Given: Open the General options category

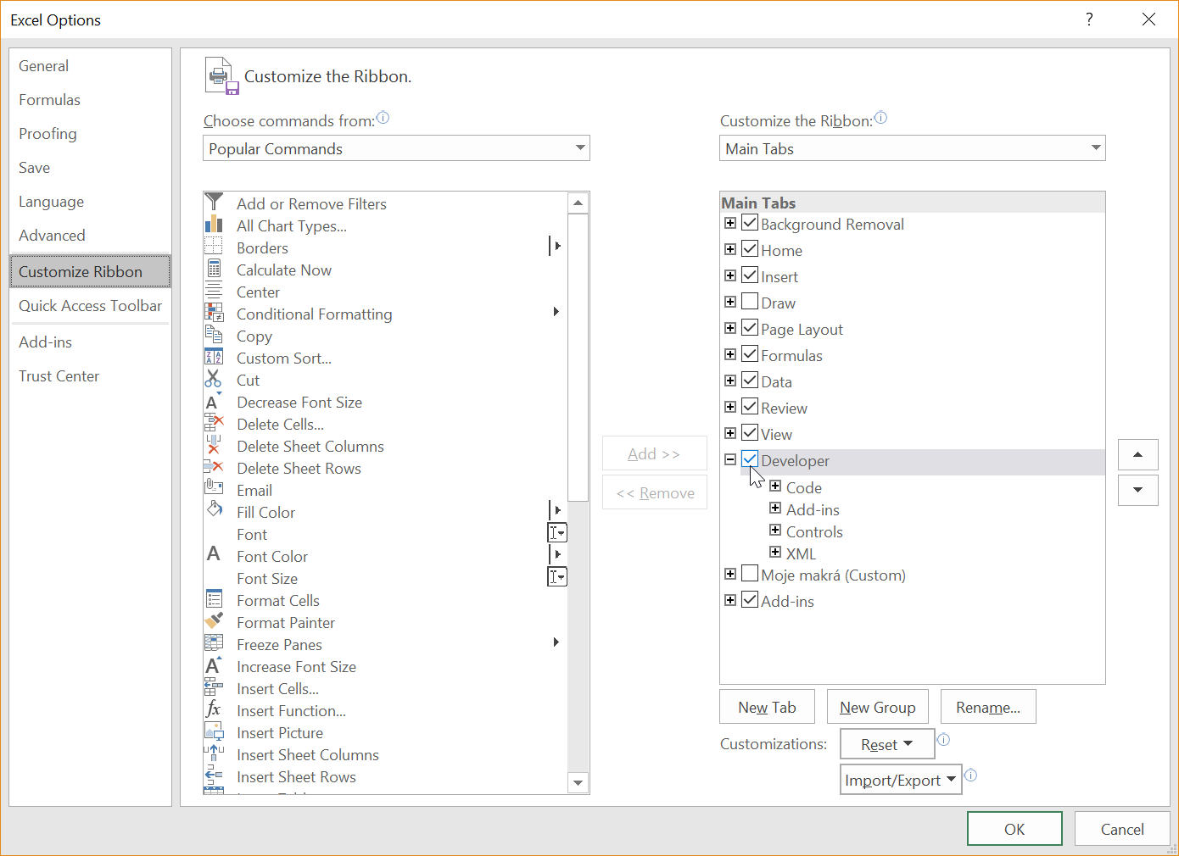Looking at the screenshot, I should (90, 66).
